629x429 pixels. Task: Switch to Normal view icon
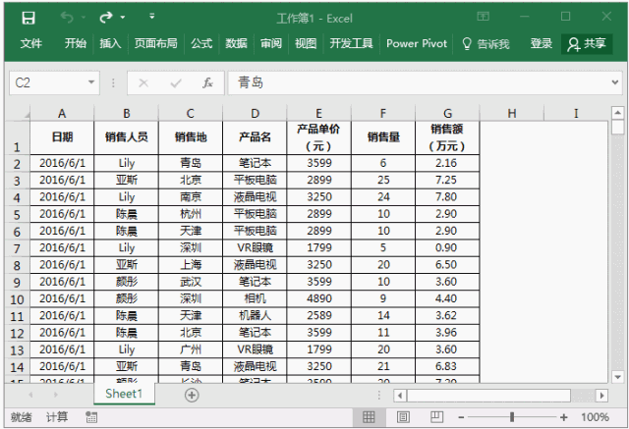coord(369,417)
